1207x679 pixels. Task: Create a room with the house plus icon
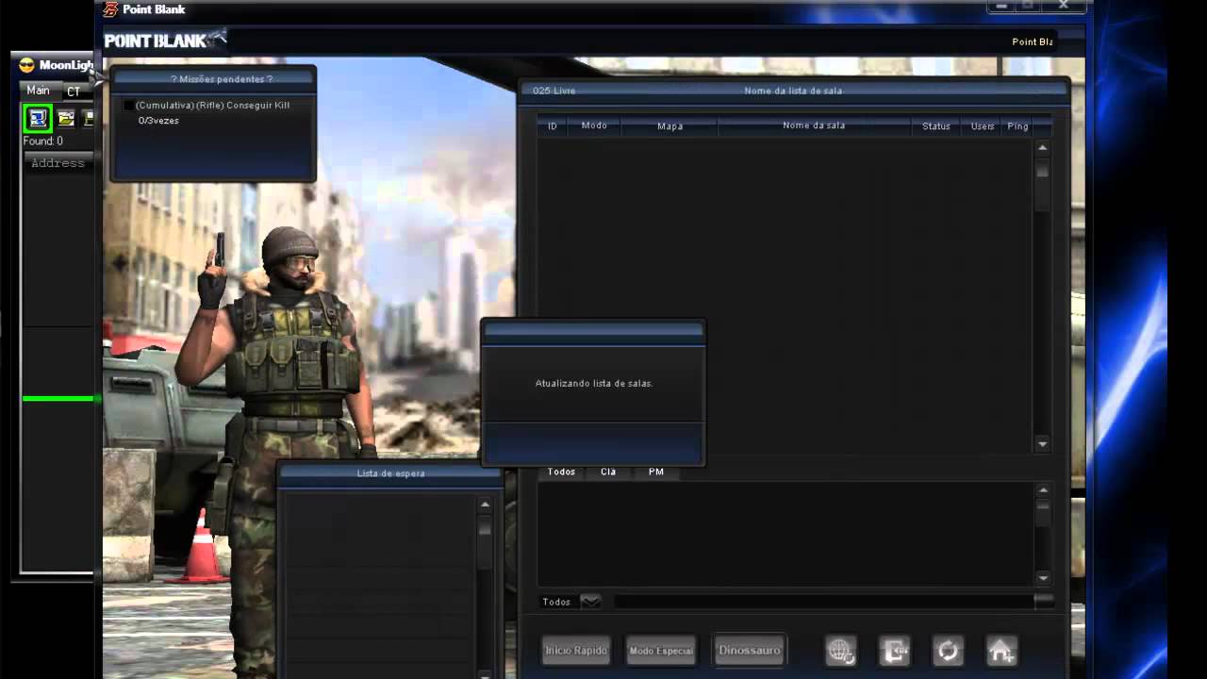[1000, 650]
